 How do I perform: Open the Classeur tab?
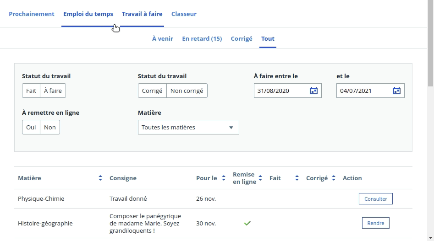coord(184,14)
